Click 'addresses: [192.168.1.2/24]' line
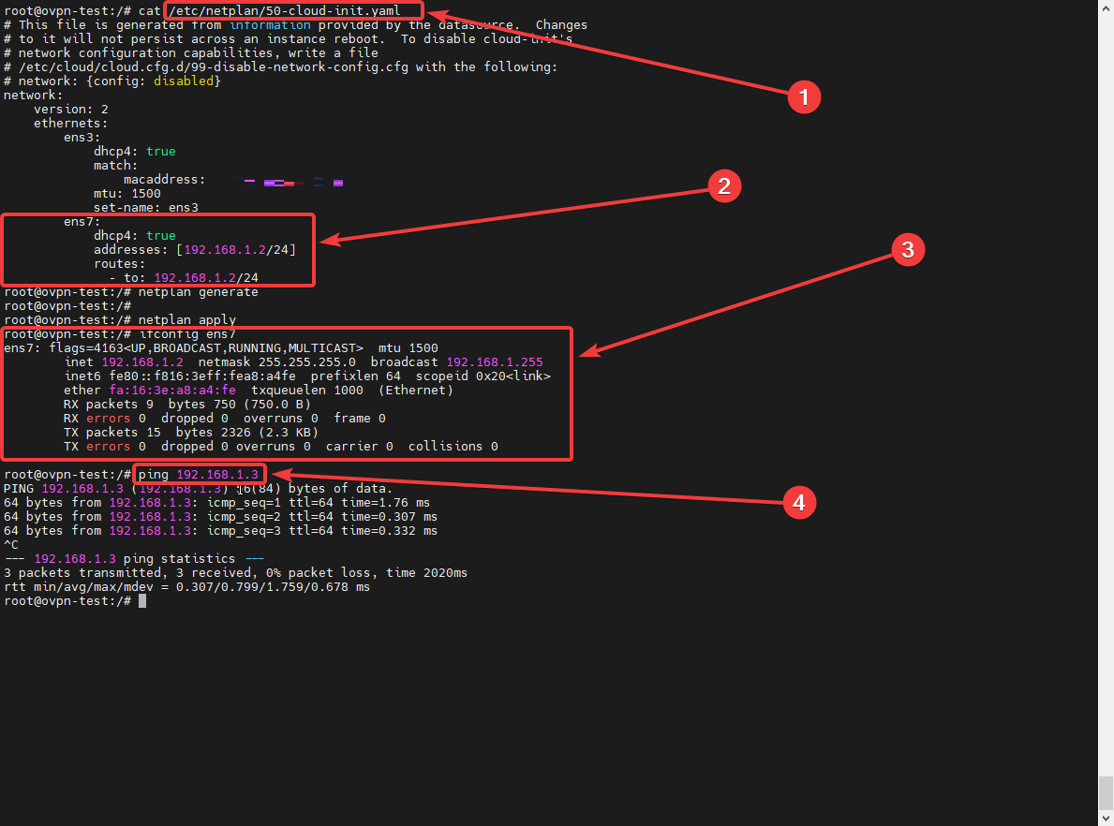 click(195, 250)
